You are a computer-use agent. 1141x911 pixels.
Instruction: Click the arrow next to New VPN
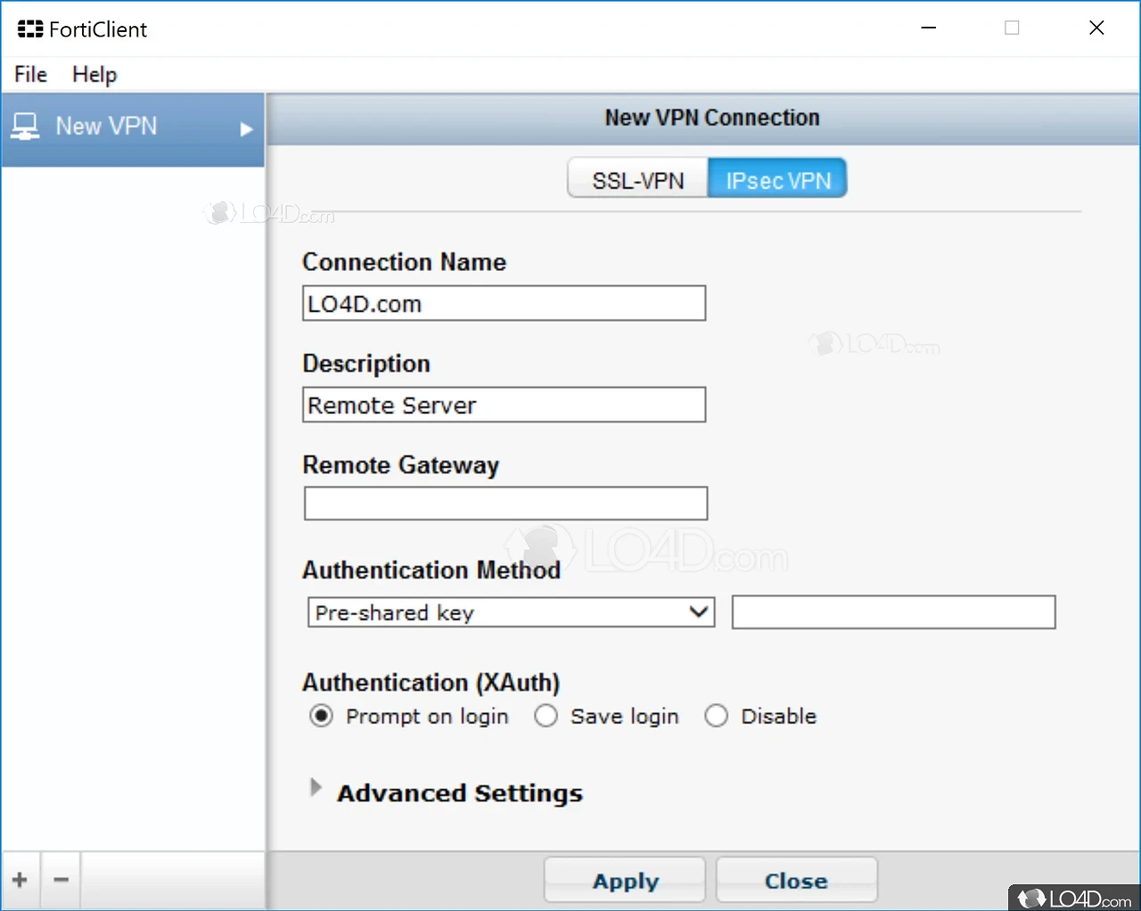pyautogui.click(x=247, y=129)
